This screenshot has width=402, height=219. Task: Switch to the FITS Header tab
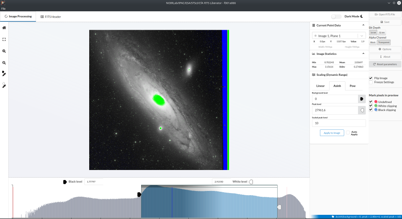click(x=51, y=17)
